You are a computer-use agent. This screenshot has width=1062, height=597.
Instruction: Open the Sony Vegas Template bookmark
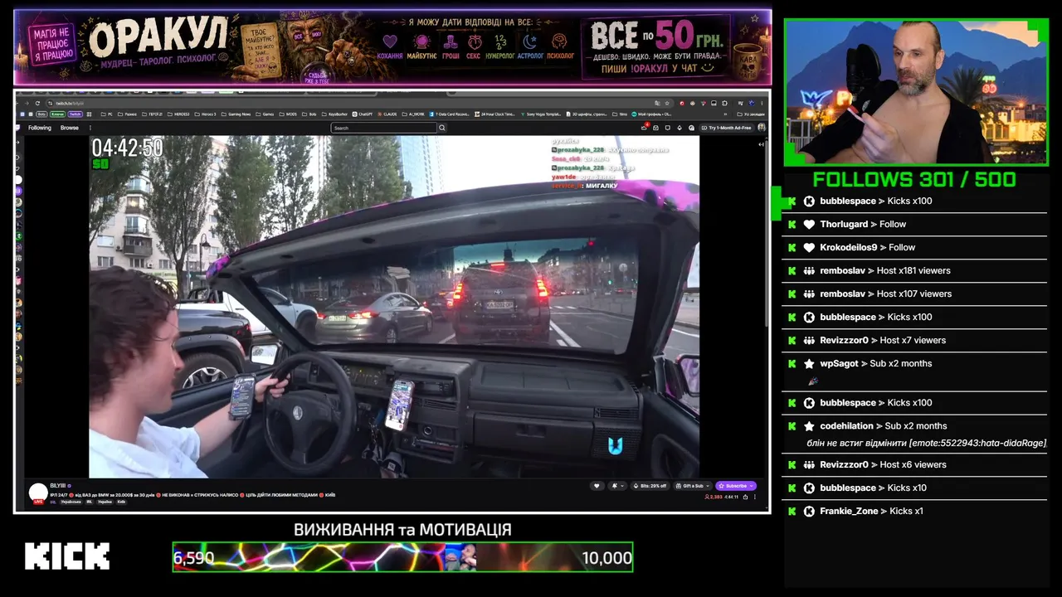[x=542, y=114]
